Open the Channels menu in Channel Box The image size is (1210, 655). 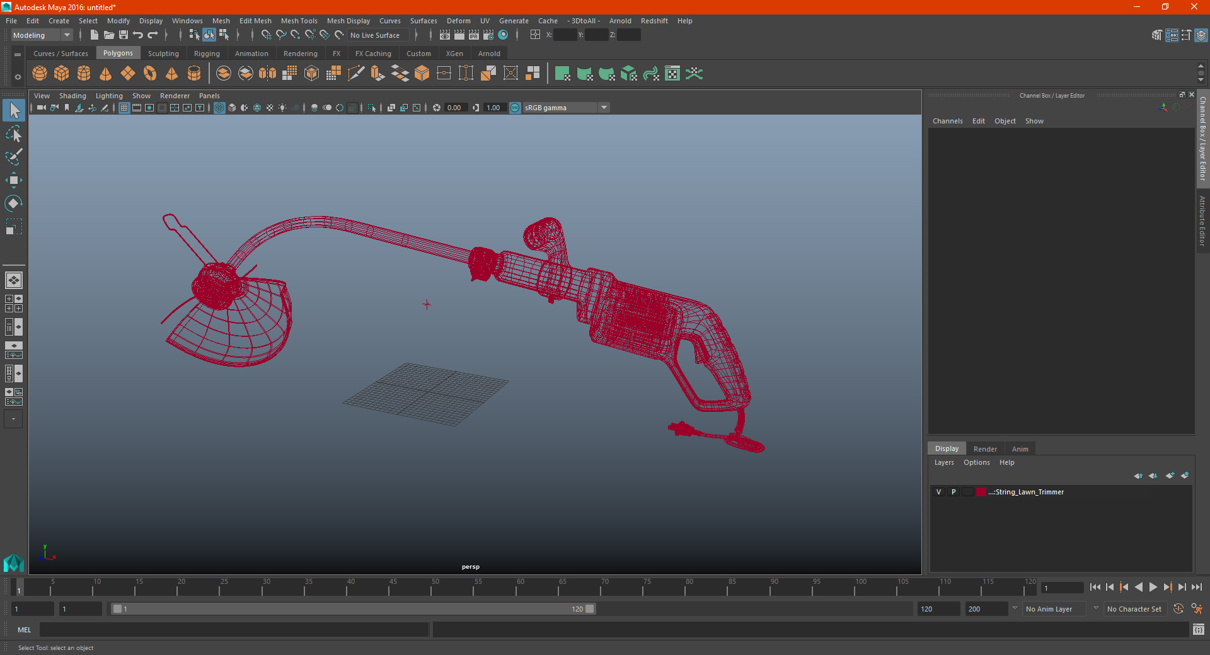click(947, 121)
